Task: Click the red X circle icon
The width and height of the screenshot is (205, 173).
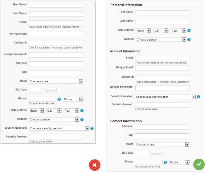Action: click(95, 165)
